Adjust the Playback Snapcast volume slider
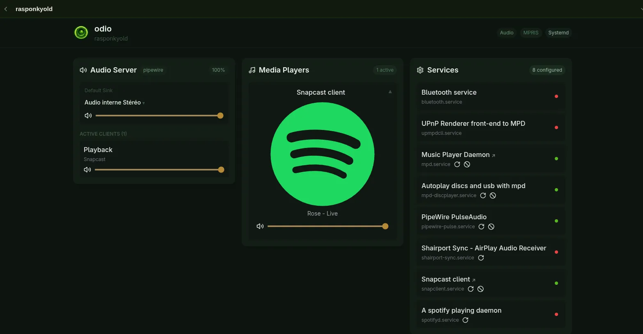Viewport: 643px width, 334px height. pos(159,170)
